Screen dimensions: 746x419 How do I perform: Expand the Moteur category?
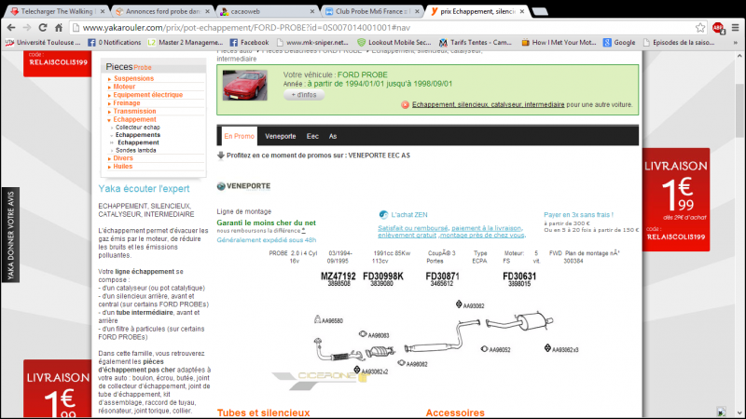point(124,87)
